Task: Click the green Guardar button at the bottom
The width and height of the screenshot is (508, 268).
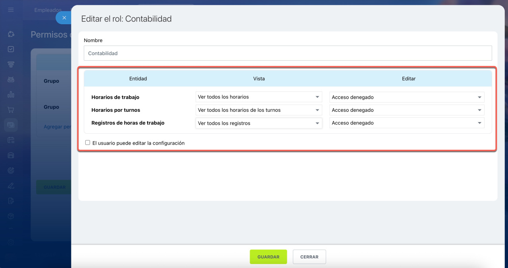Action: click(x=268, y=257)
